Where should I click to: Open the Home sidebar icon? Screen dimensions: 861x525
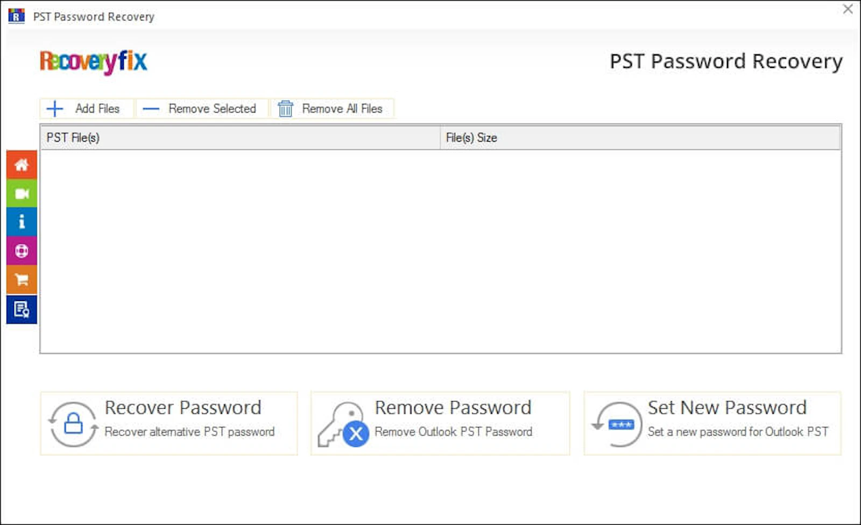click(22, 165)
